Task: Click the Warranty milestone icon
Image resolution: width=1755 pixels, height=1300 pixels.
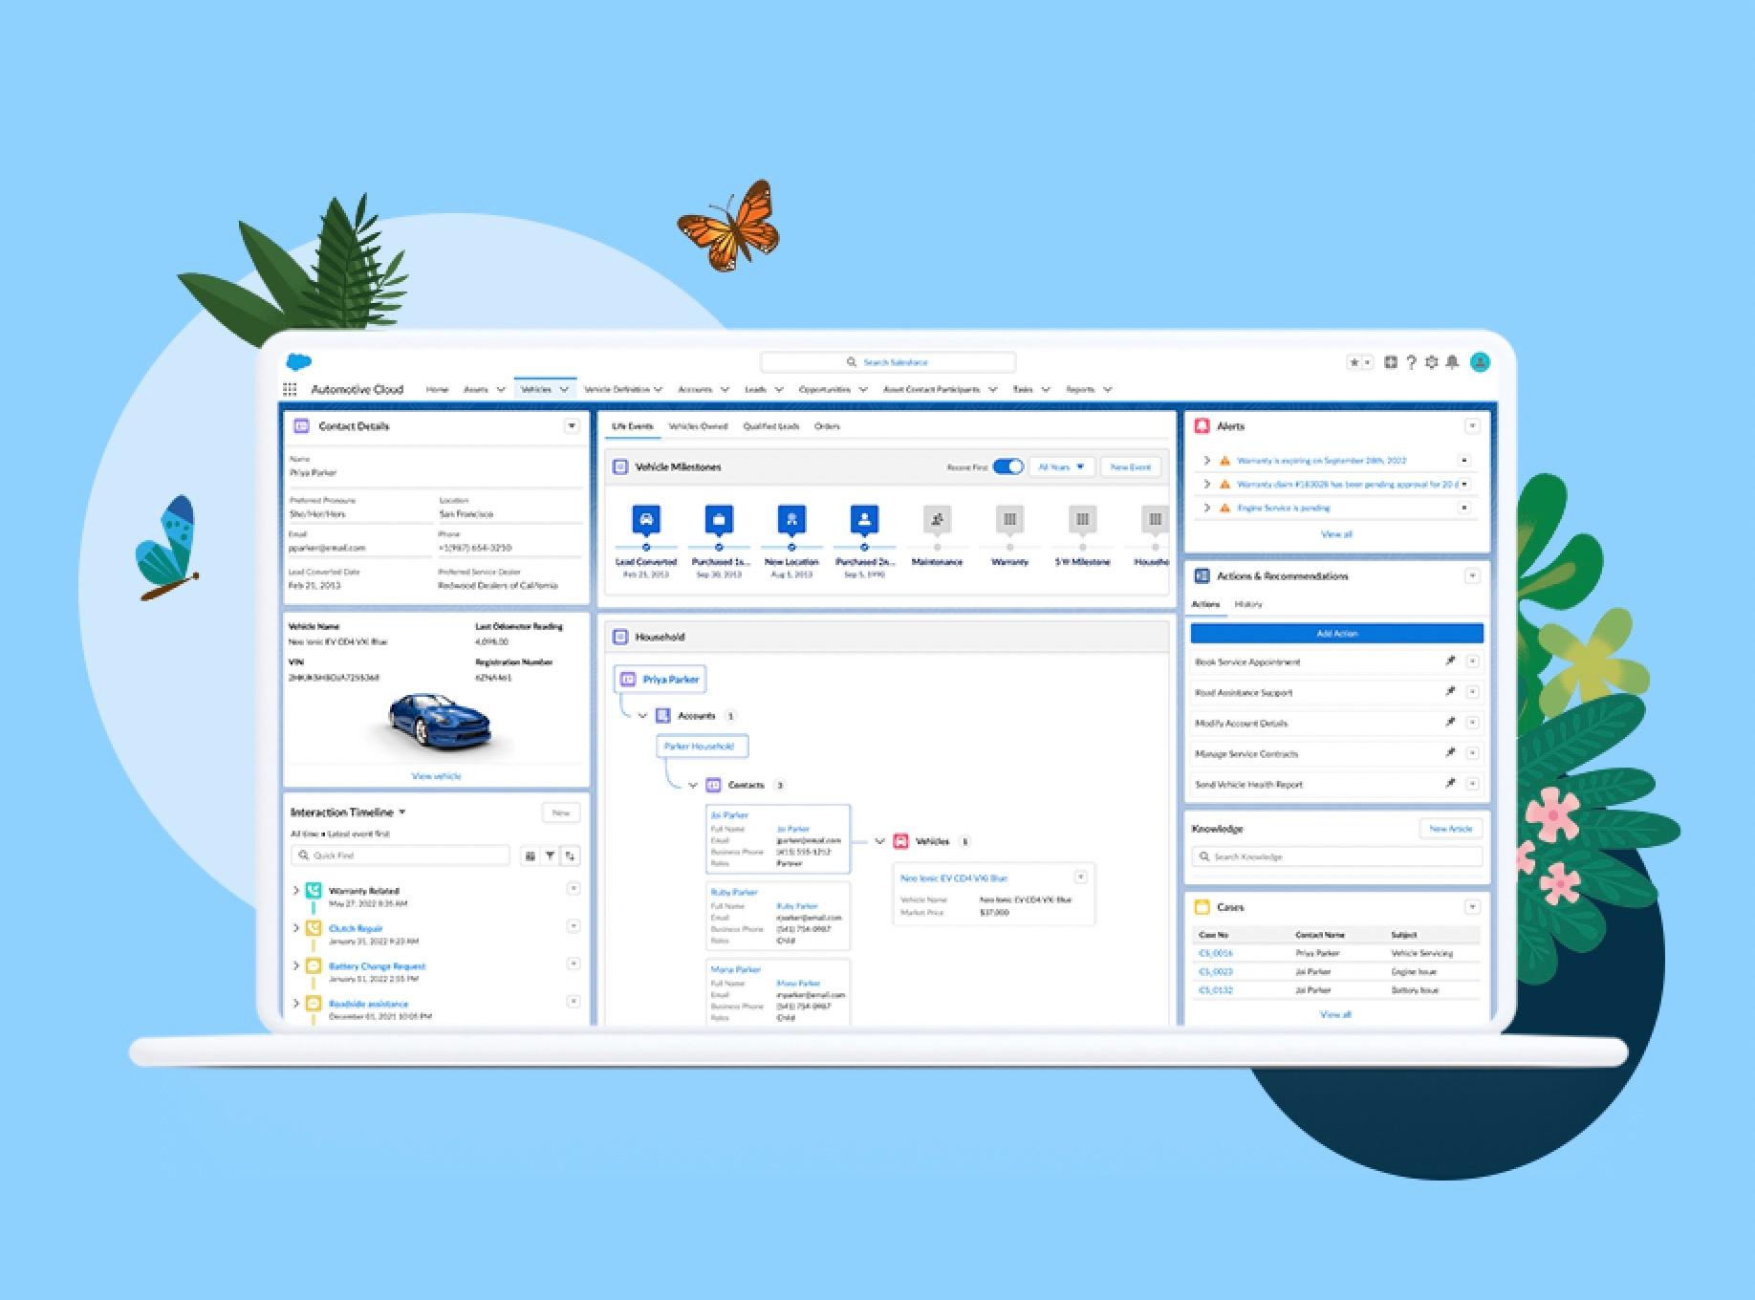Action: pyautogui.click(x=1009, y=520)
